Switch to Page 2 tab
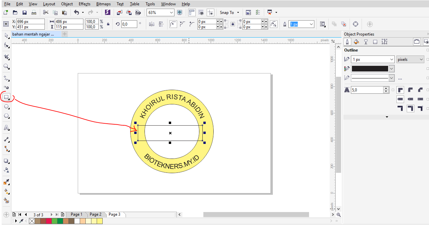This screenshot has height=225, width=429. [x=95, y=214]
